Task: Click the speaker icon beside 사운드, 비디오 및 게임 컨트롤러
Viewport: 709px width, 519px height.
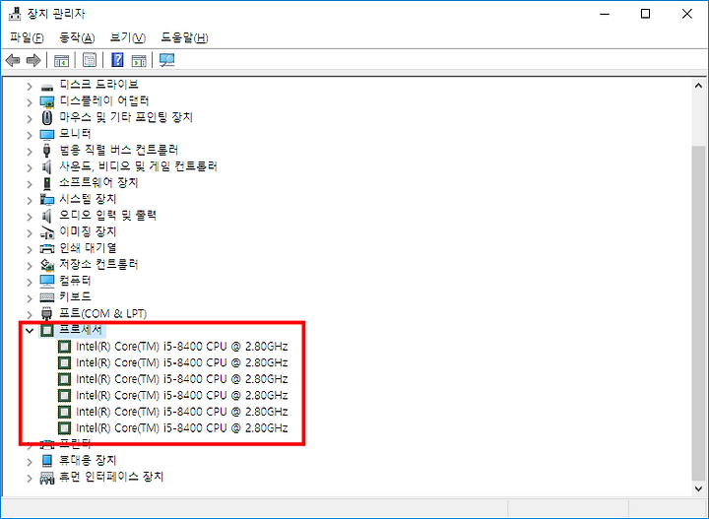Action: coord(46,166)
